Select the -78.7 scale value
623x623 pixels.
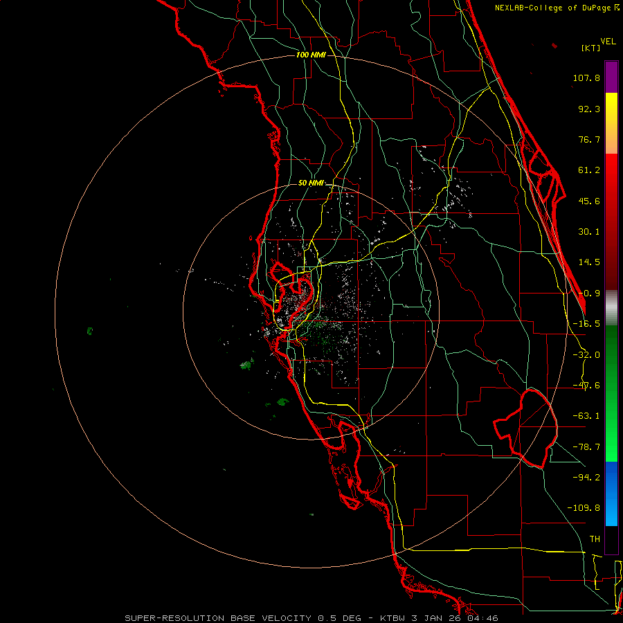586,447
